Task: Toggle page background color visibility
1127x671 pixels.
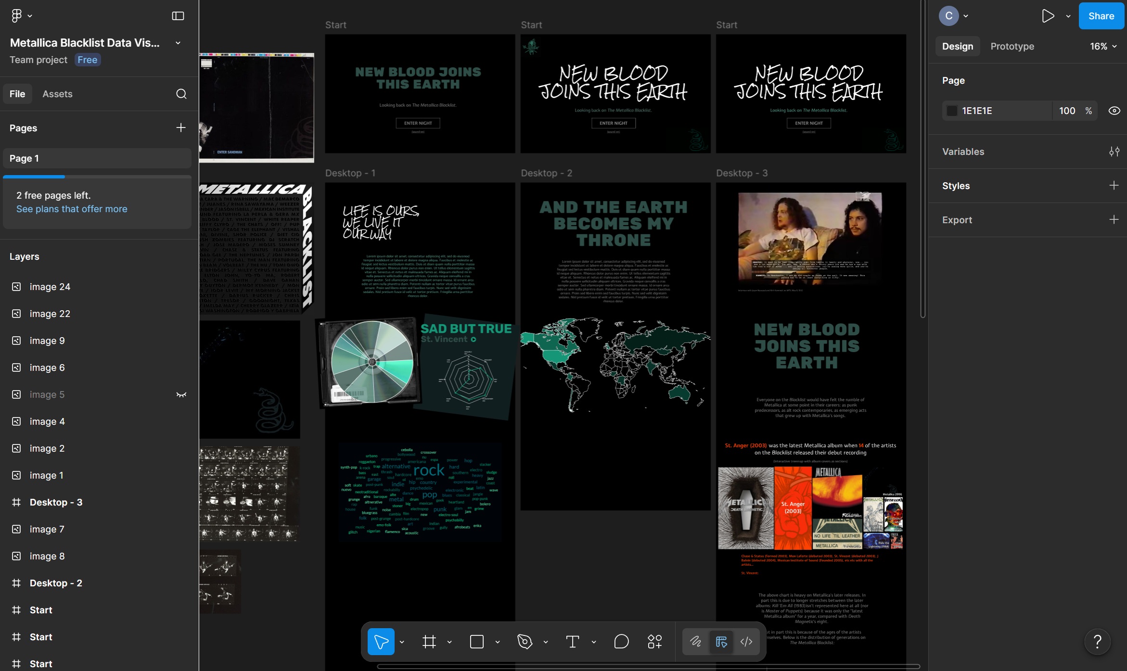Action: click(1114, 111)
